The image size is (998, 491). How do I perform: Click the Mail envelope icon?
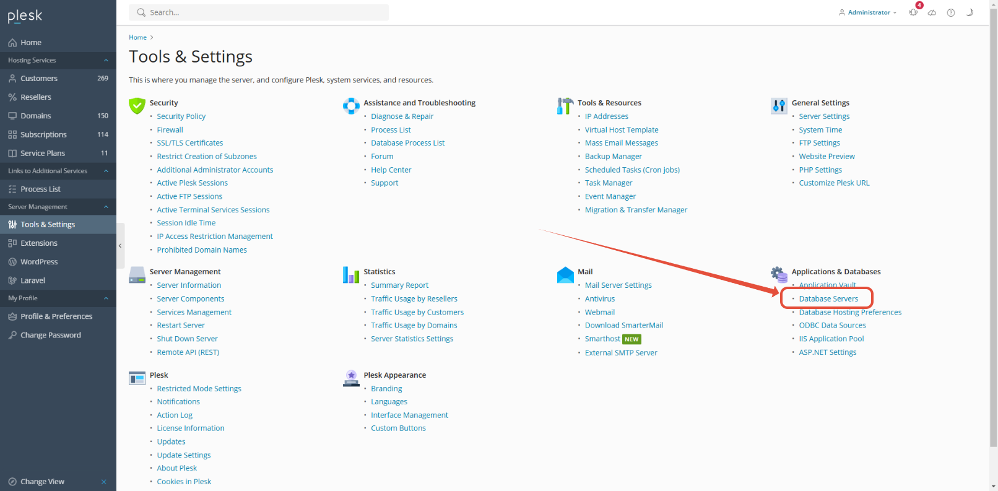click(x=565, y=275)
